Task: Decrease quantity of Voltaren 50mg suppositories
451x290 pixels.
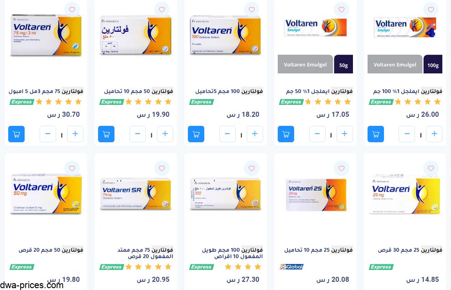Action: 137,134
